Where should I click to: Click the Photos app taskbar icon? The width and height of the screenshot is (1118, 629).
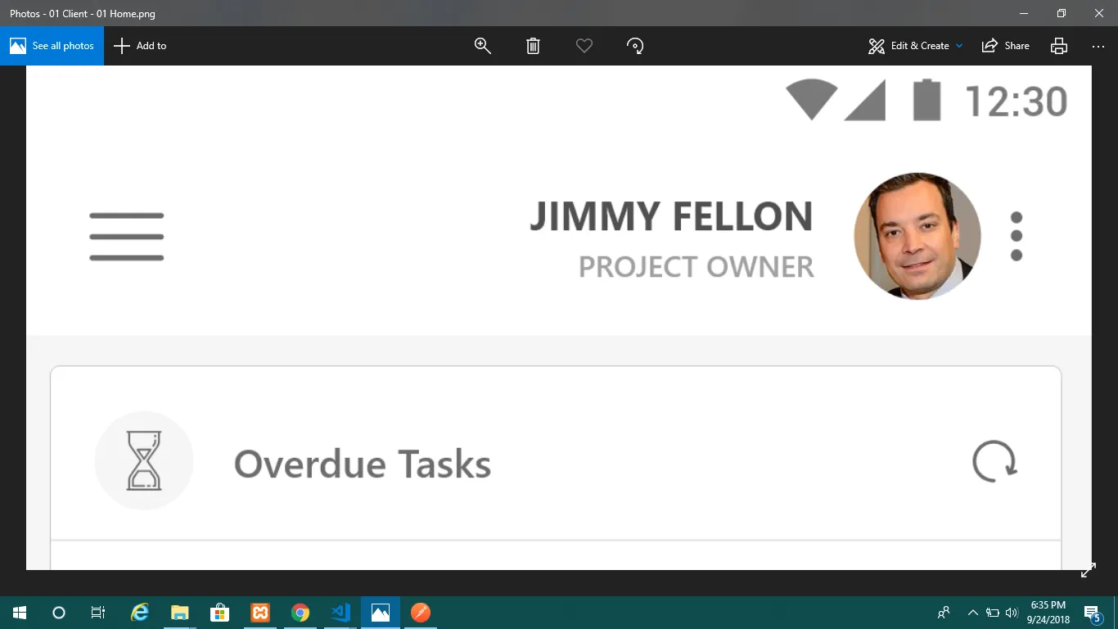tap(381, 613)
